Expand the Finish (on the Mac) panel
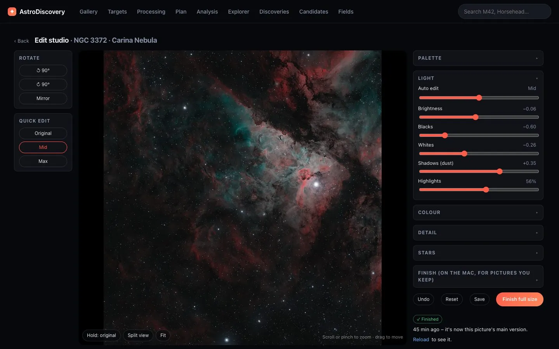The width and height of the screenshot is (559, 349). [x=478, y=276]
